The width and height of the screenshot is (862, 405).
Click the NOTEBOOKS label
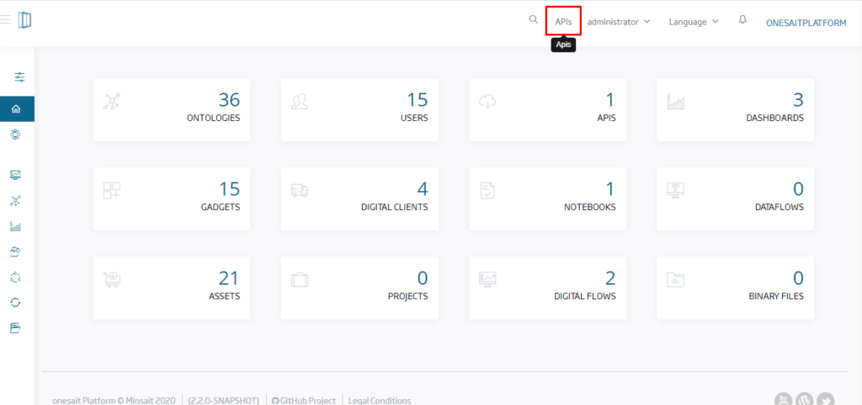tap(590, 208)
